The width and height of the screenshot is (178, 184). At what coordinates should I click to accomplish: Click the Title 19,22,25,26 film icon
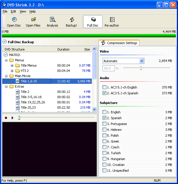point(17,102)
